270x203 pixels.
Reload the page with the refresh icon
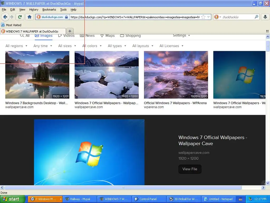[20, 17]
